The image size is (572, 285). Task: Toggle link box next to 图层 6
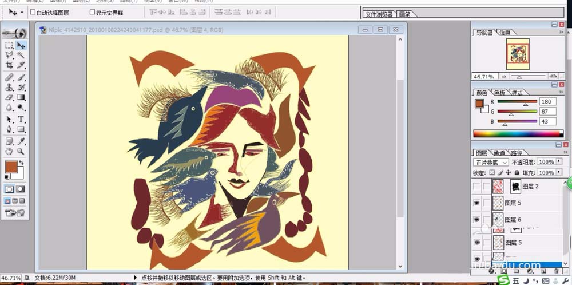tap(486, 219)
